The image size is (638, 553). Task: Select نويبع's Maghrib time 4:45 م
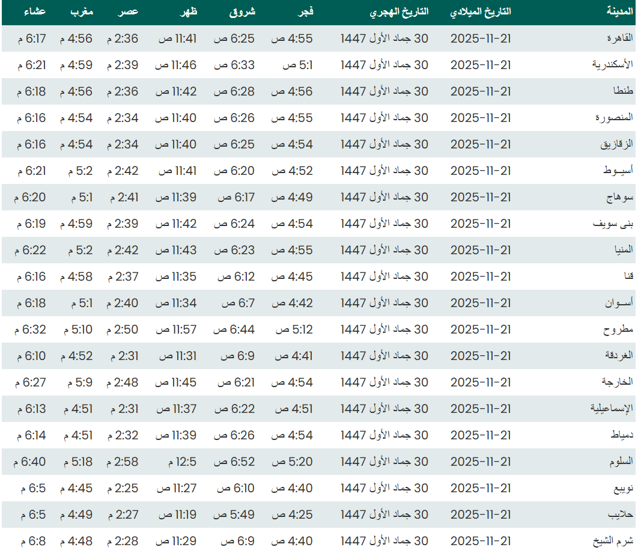click(x=76, y=488)
